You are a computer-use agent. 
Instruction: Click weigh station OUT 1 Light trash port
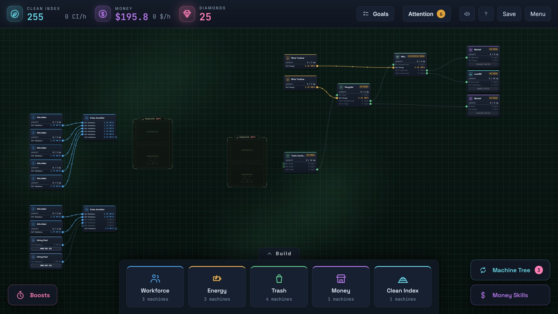tap(427, 70)
